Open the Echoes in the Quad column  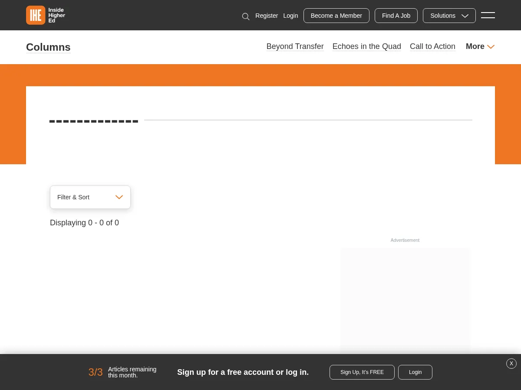pos(366,46)
